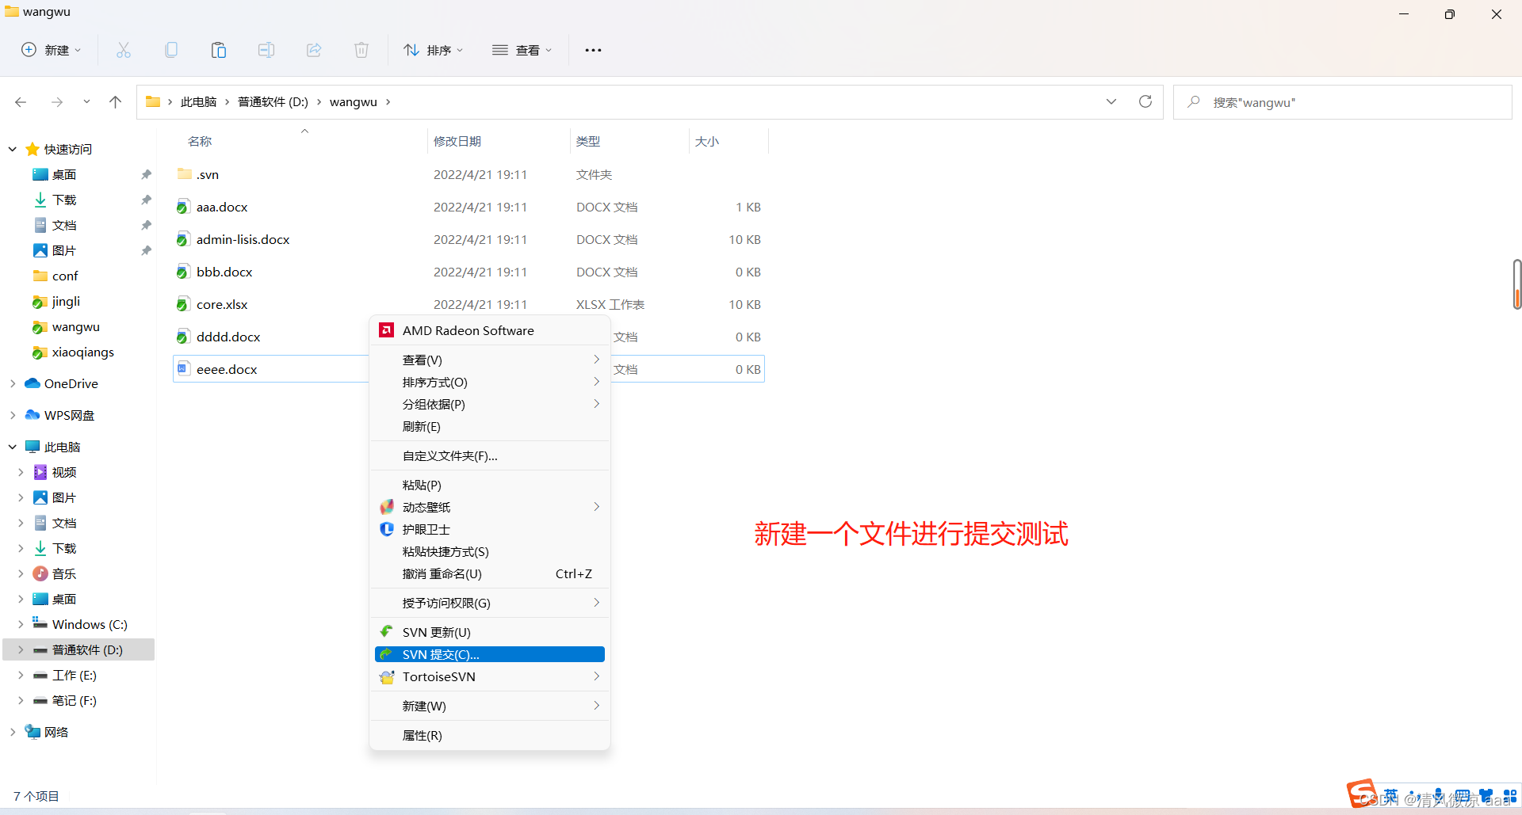This screenshot has height=815, width=1522.
Task: Click the Share icon in toolbar
Action: click(x=314, y=50)
